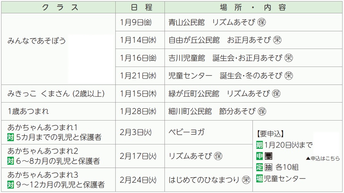Click the green 期 deadline icon
The width and height of the screenshot is (344, 193).
click(x=259, y=145)
